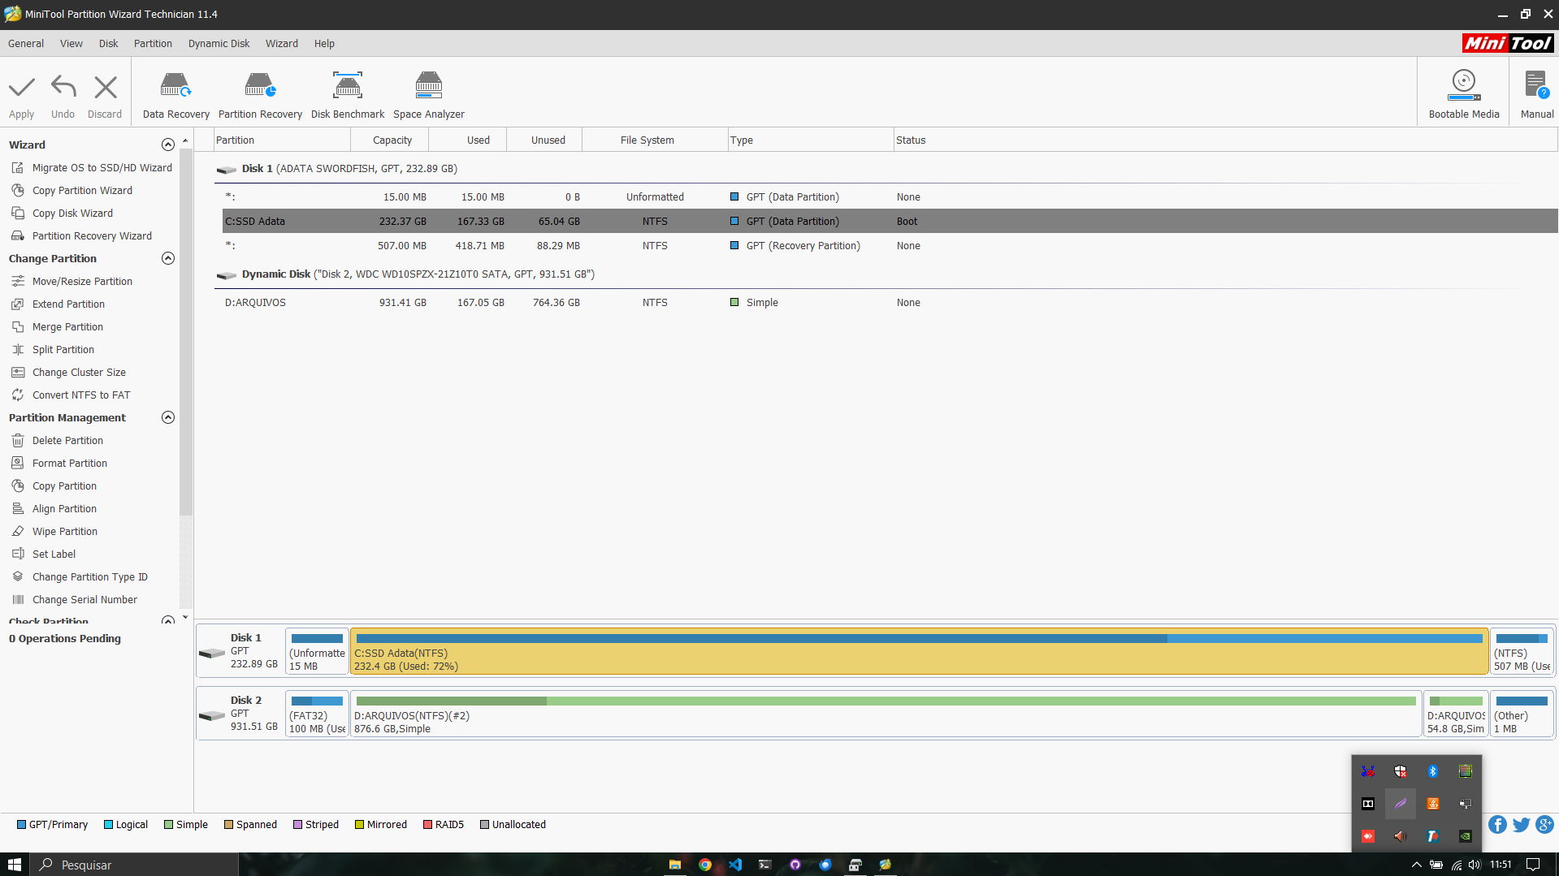This screenshot has height=876, width=1559.
Task: Select Change Cluster Size
Action: [79, 373]
